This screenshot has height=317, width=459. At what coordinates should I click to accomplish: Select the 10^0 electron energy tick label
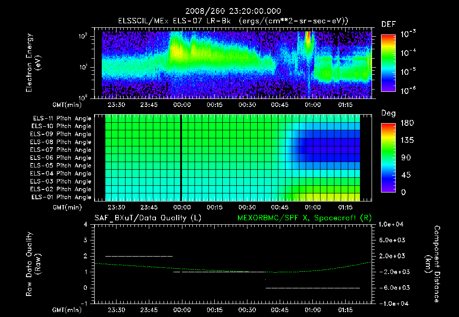pos(83,97)
